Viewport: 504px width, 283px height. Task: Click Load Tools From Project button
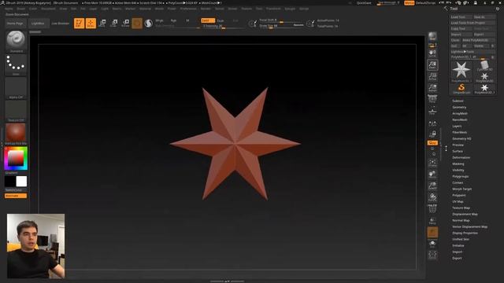(472, 23)
